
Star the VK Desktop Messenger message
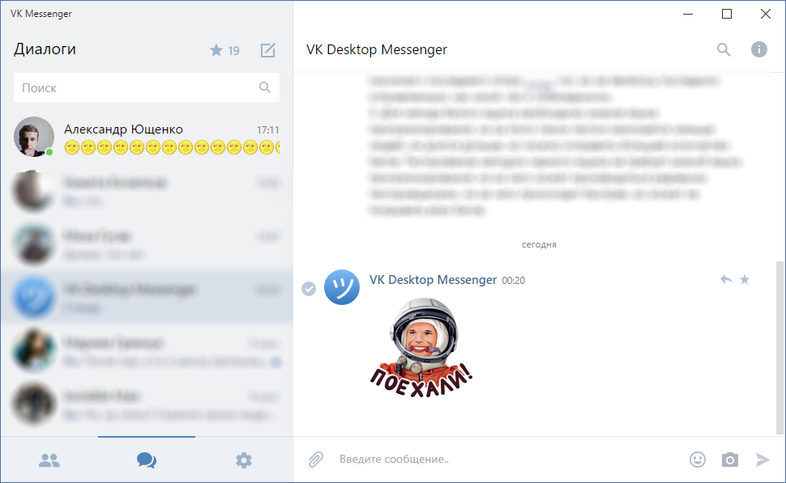(745, 279)
